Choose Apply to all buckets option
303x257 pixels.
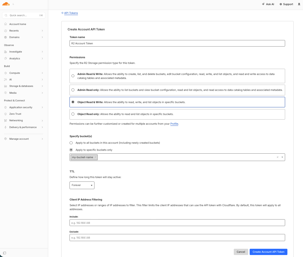(71, 143)
